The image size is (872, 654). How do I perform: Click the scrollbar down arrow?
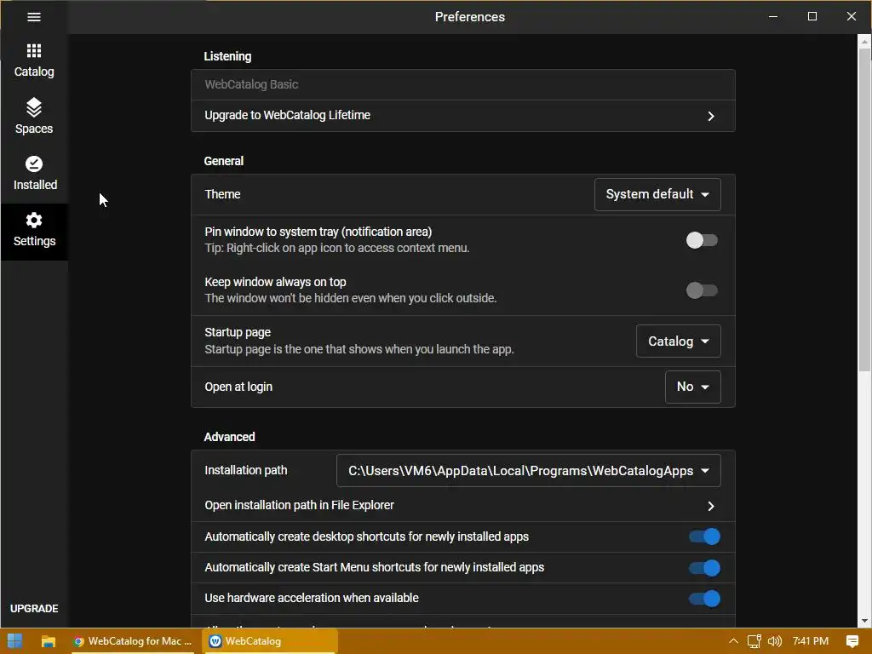[864, 621]
